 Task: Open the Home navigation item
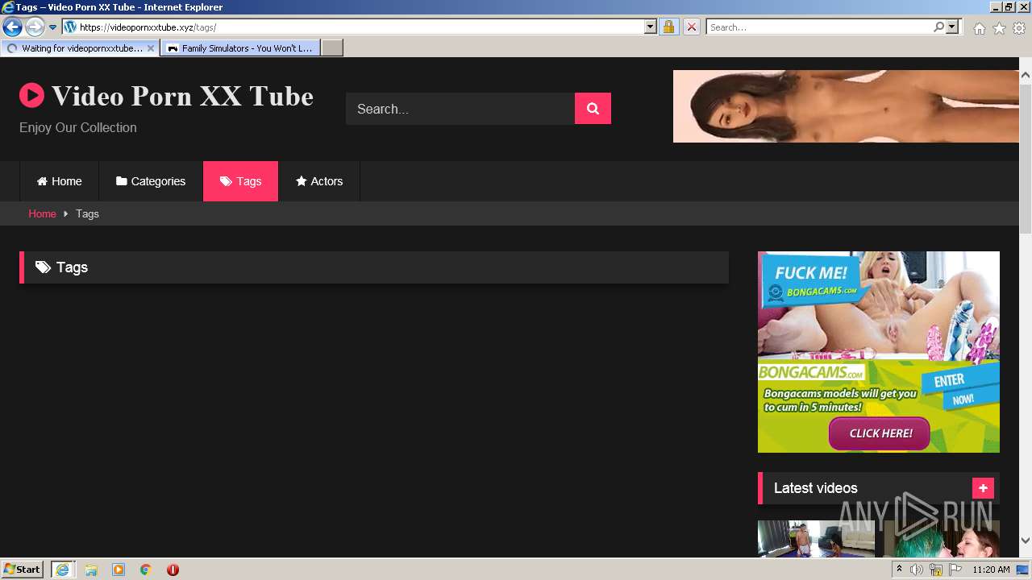[x=59, y=181]
